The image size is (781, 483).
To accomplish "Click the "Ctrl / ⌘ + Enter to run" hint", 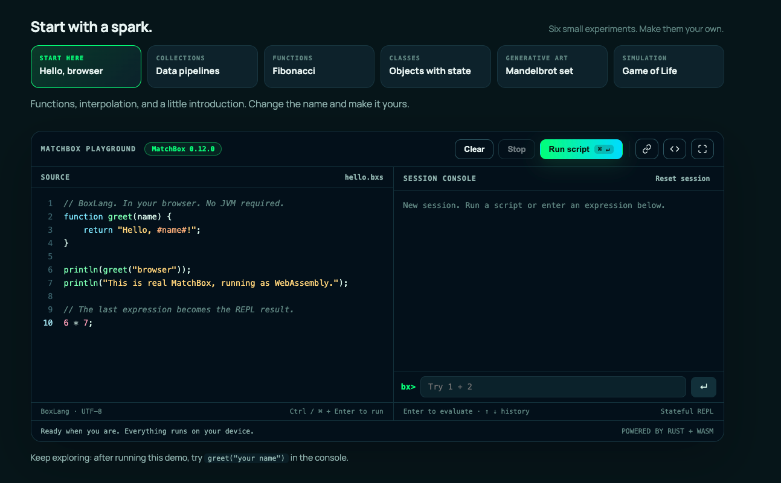I will click(x=336, y=411).
